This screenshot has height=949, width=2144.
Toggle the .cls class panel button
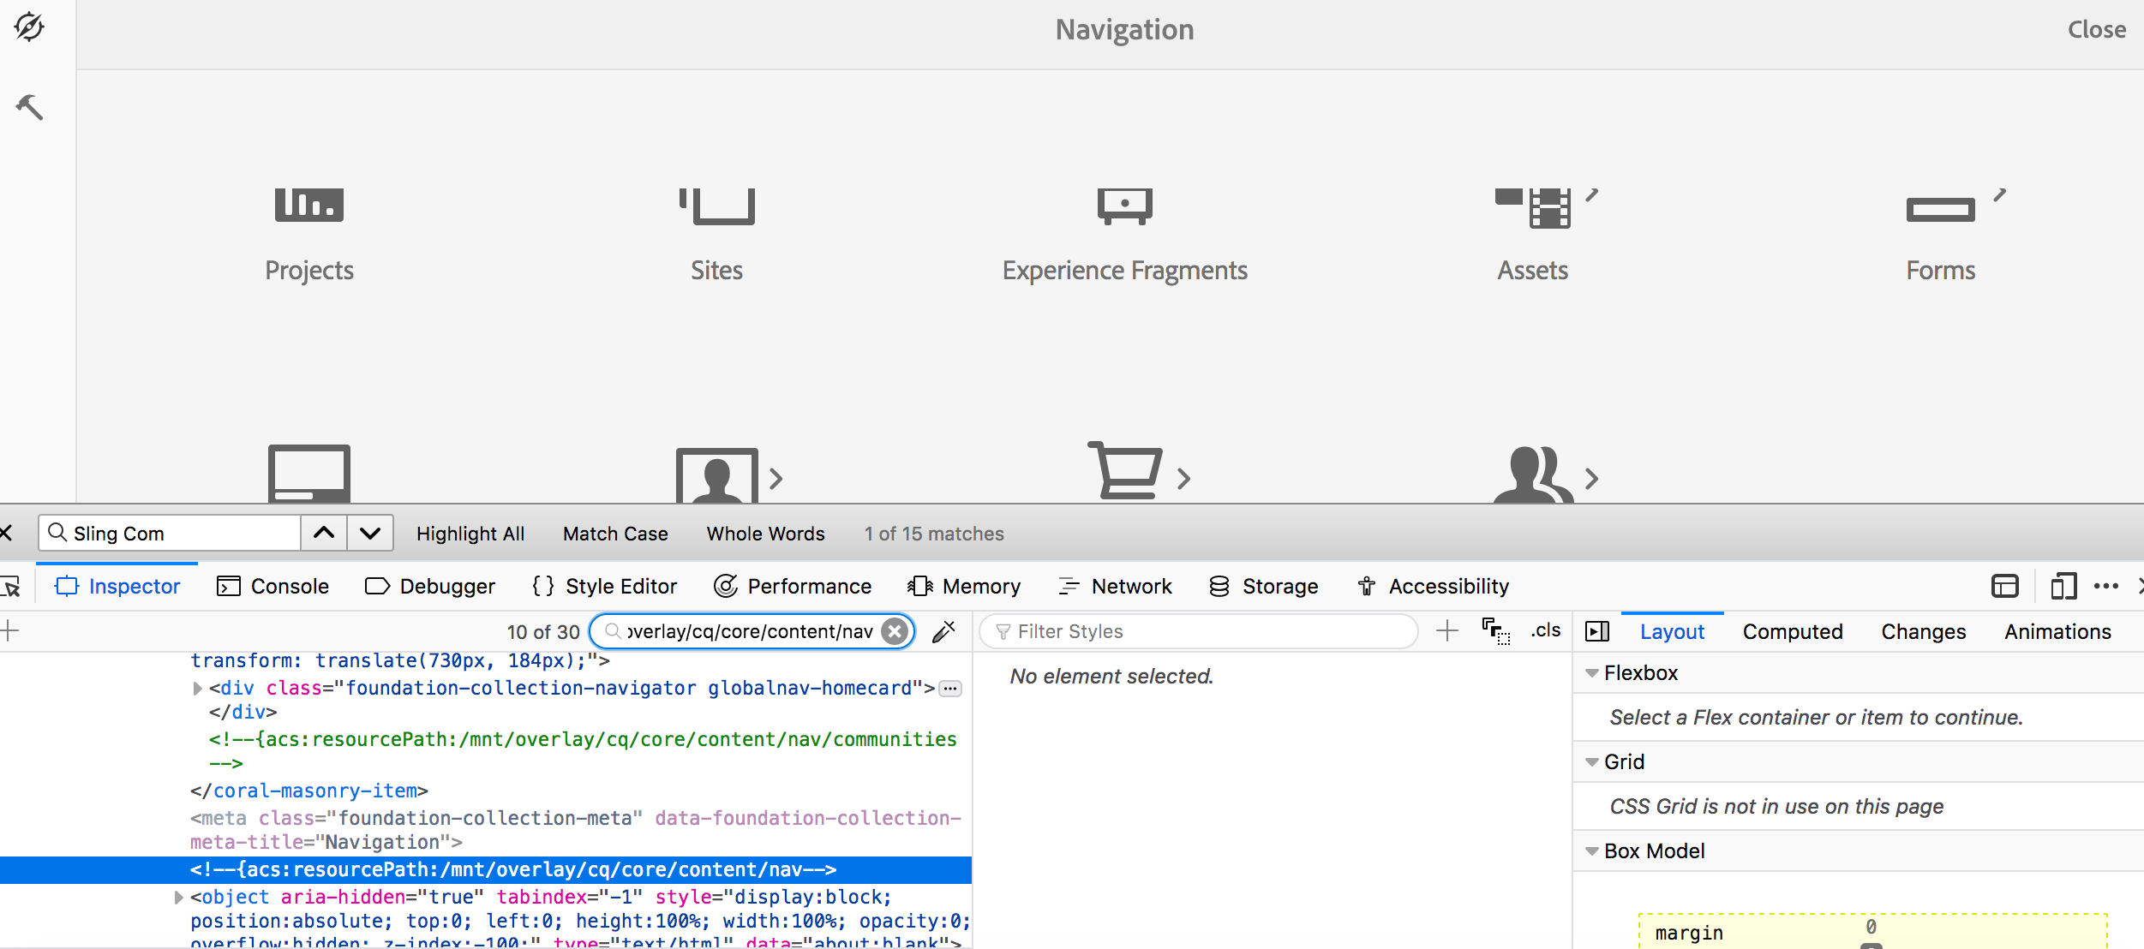coord(1545,631)
